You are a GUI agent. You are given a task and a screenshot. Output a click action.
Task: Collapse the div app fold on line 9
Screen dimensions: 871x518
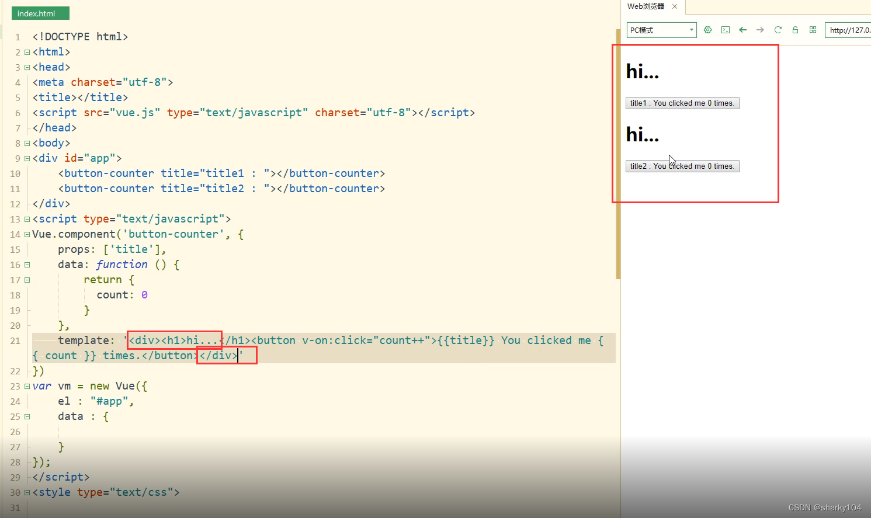[27, 158]
